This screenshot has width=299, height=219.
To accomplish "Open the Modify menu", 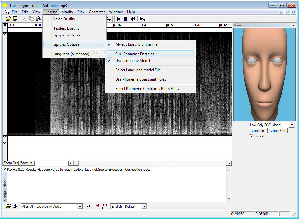I will (67, 12).
